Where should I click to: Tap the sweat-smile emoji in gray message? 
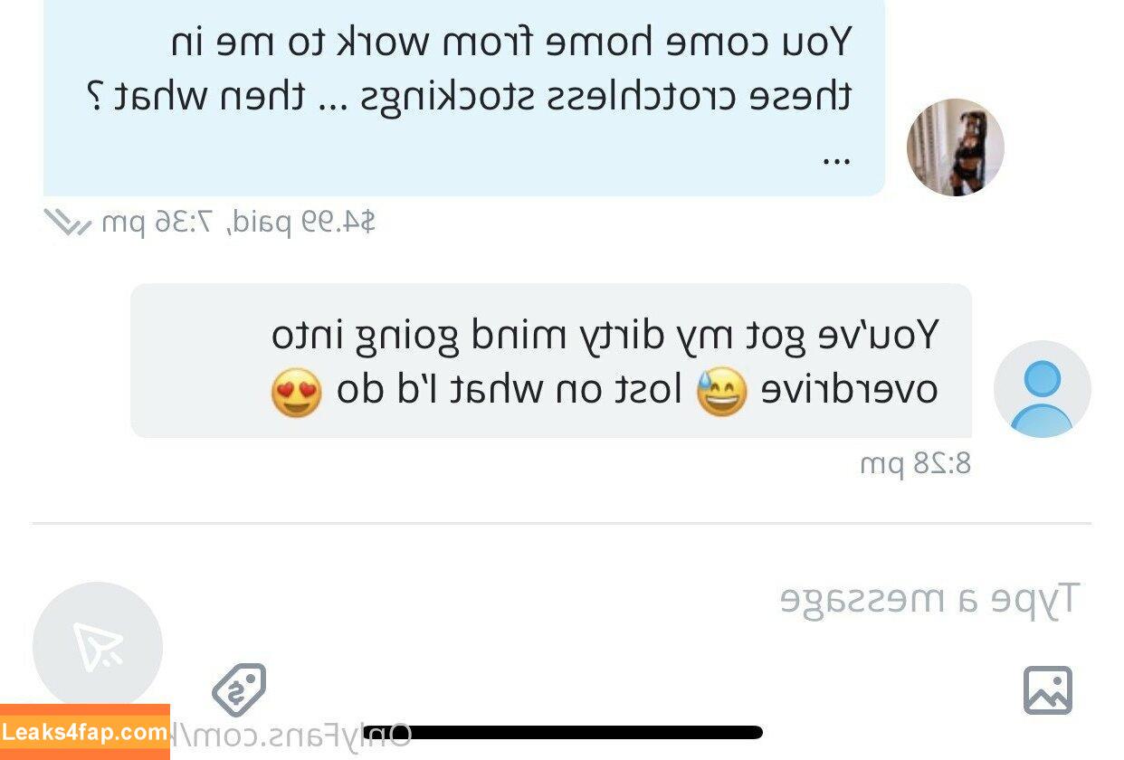click(722, 393)
